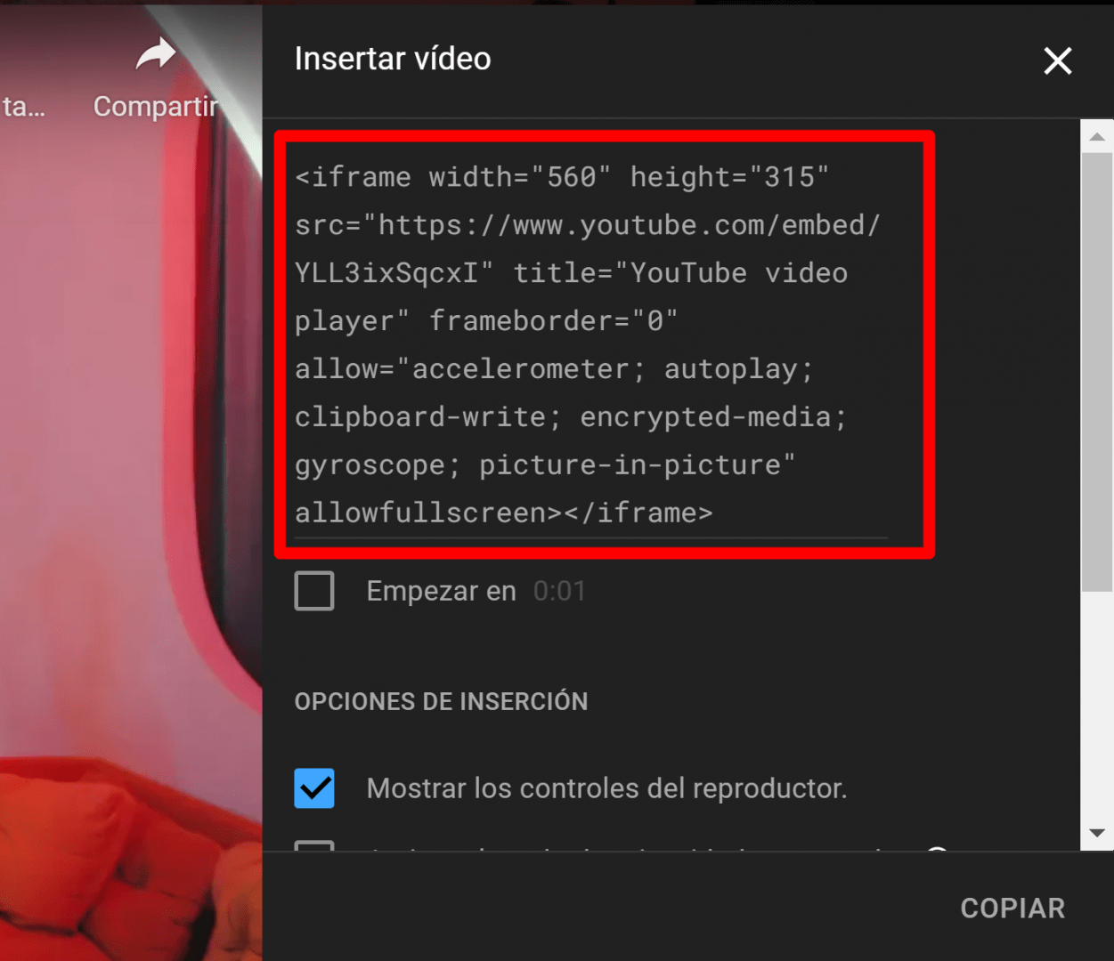Click the cut-off help icon at dialog bottom

click(x=937, y=848)
